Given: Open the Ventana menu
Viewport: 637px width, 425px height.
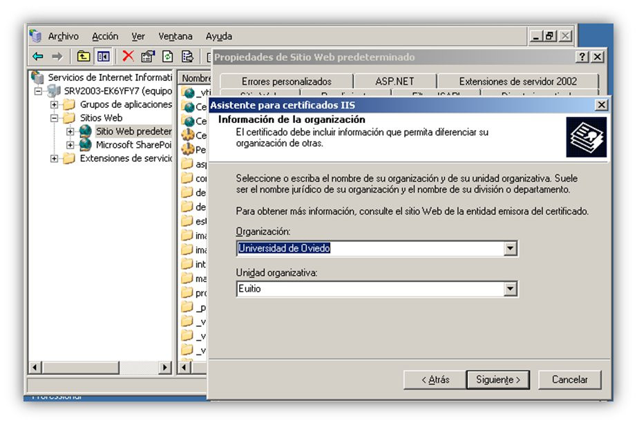Looking at the screenshot, I should pyautogui.click(x=175, y=36).
